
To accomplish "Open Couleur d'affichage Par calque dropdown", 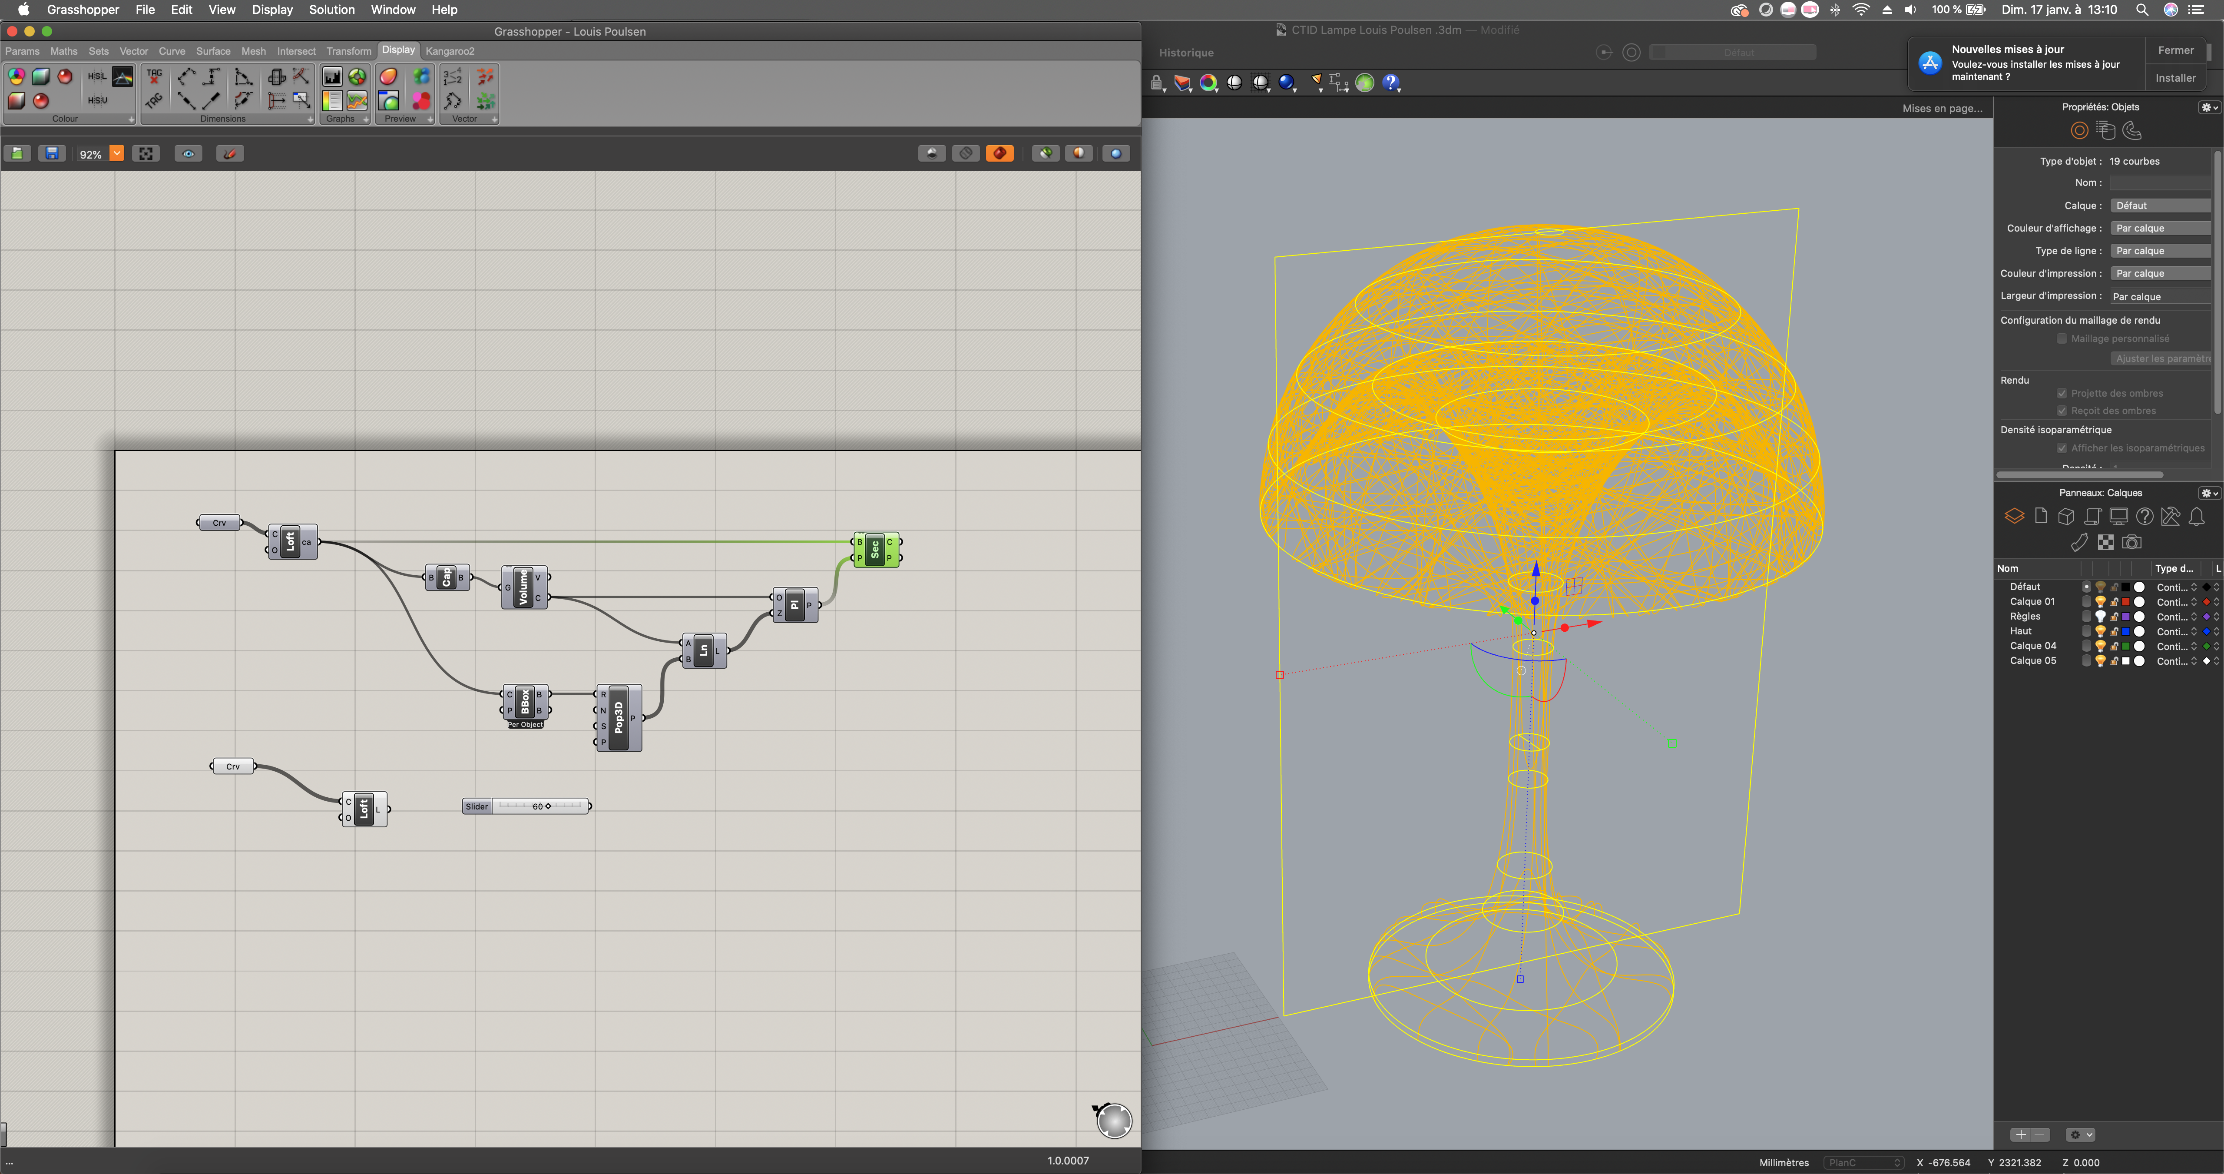I will (x=2161, y=228).
